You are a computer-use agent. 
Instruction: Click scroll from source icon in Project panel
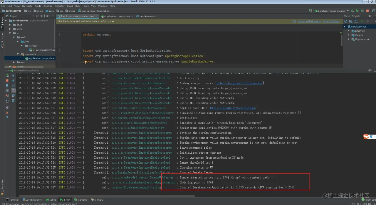tap(37, 16)
